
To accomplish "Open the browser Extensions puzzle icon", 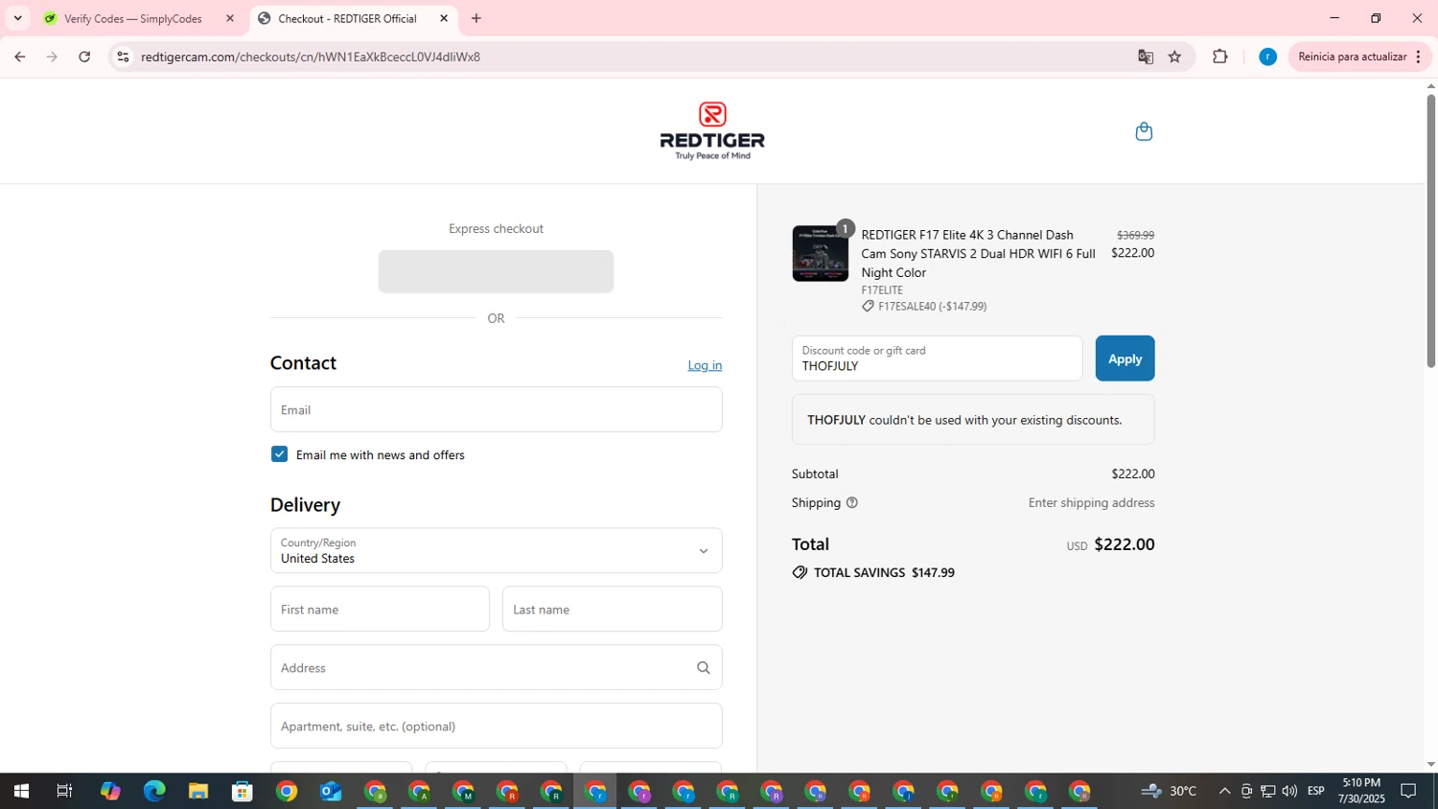I will [x=1219, y=57].
